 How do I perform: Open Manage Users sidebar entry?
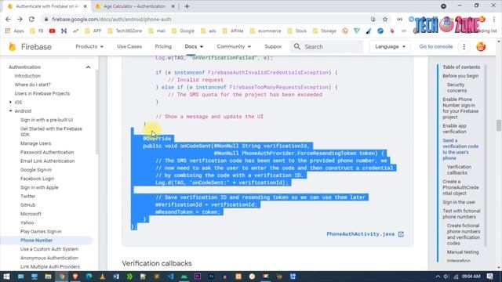pos(35,143)
